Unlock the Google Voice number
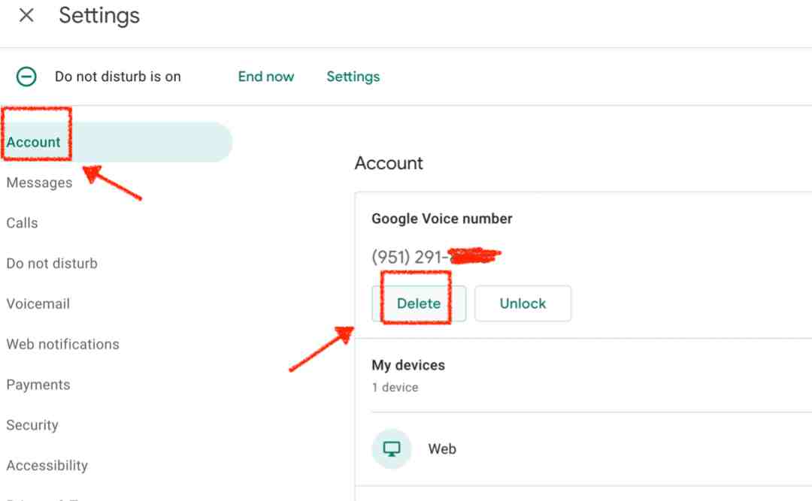The height and width of the screenshot is (501, 812). pos(523,303)
